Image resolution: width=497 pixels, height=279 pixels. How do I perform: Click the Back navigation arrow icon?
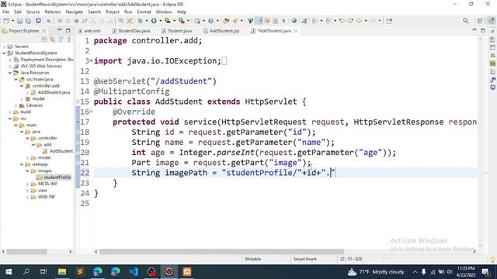(x=359, y=21)
